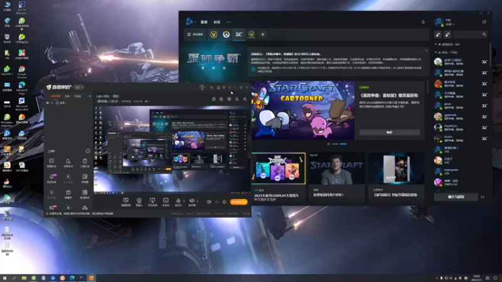The width and height of the screenshot is (502, 282).
Task: Click the toolbox gift box tool icon
Action: 68,194
